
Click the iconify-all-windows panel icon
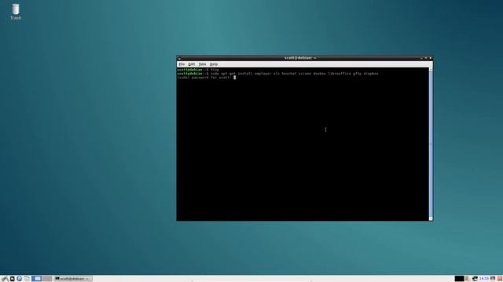click(27, 279)
